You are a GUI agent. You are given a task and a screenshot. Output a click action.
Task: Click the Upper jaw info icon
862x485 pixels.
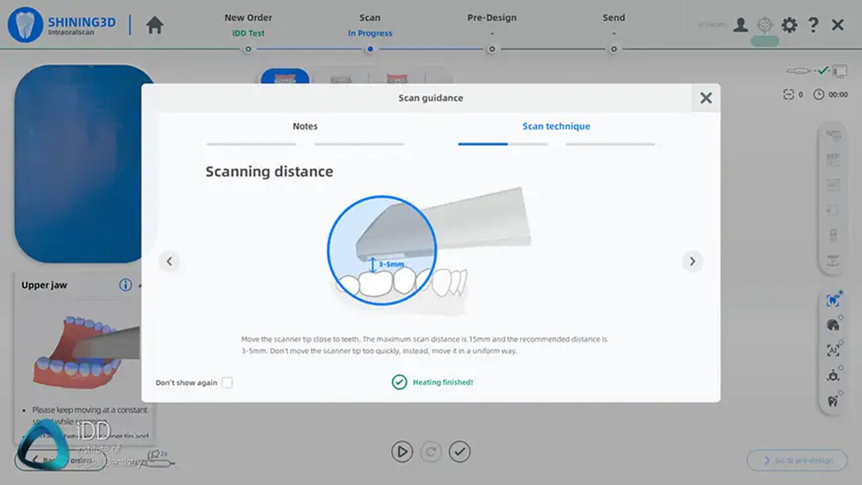coord(125,285)
